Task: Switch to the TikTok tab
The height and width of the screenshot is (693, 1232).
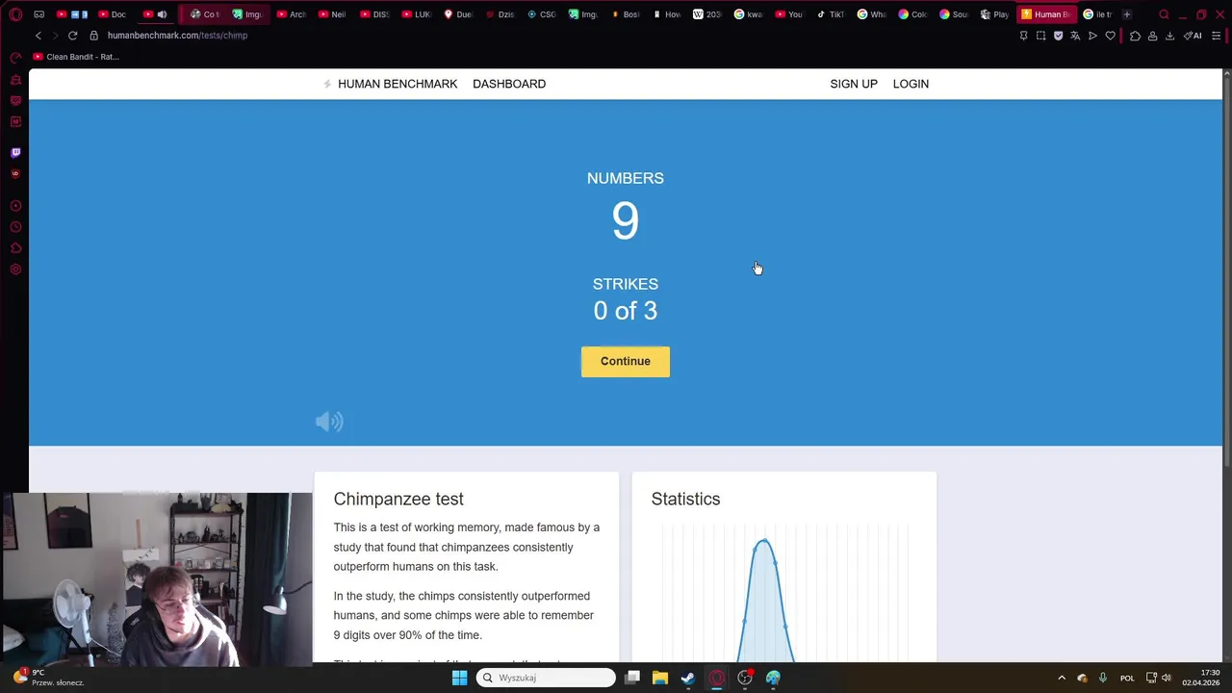Action: [x=831, y=14]
